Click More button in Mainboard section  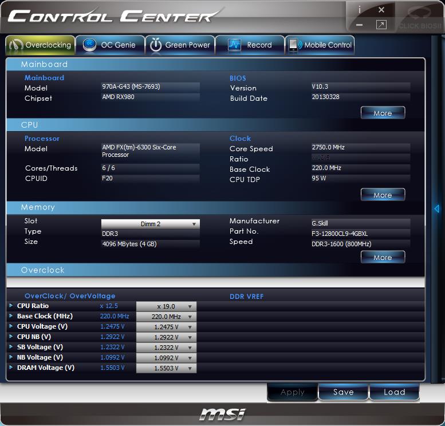click(x=383, y=113)
